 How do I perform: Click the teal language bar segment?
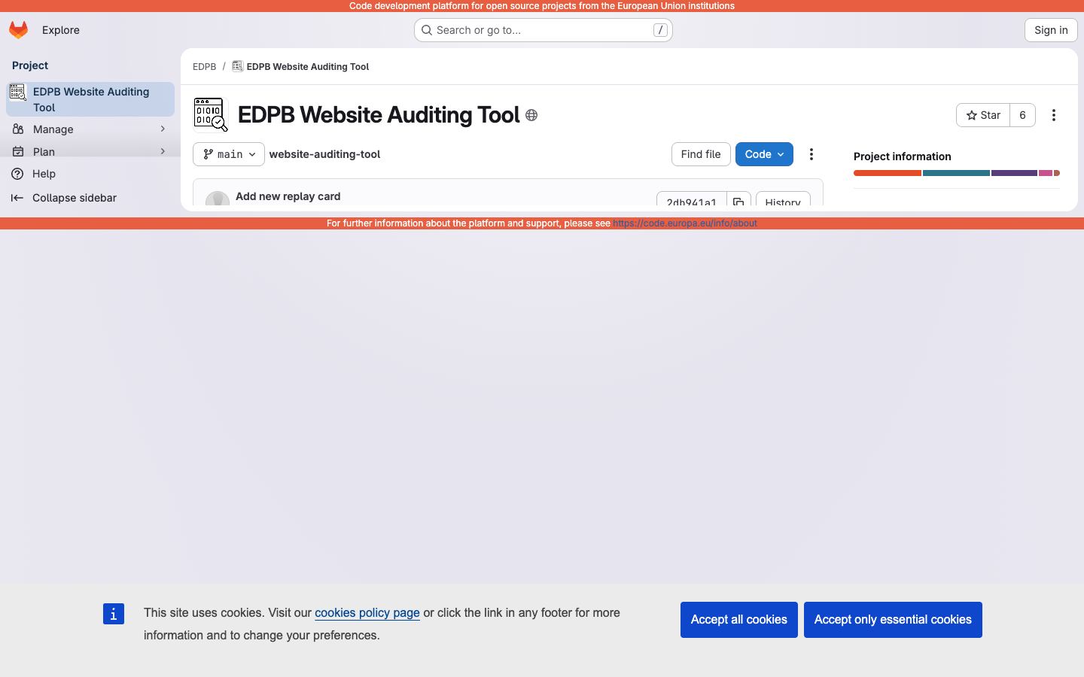pos(956,173)
